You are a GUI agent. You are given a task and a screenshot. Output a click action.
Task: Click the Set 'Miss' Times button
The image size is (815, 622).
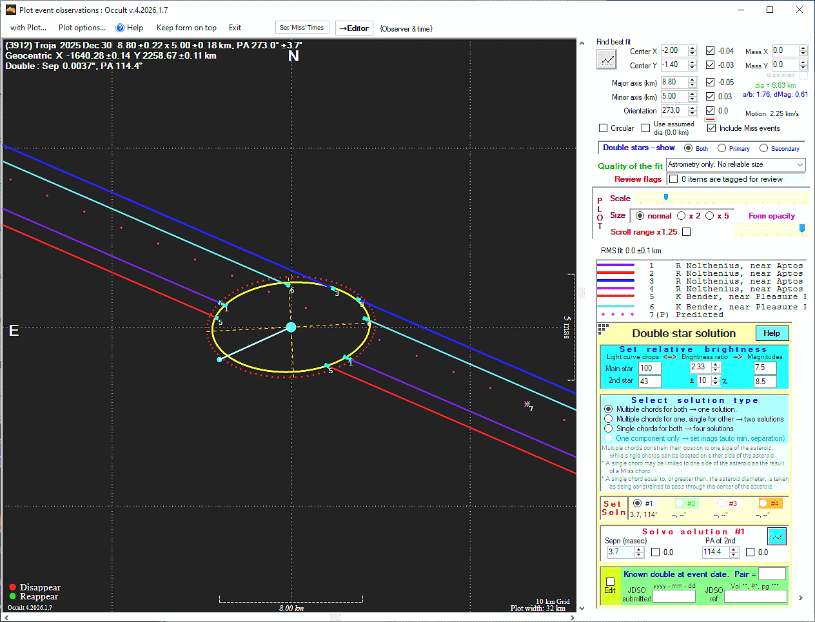pyautogui.click(x=302, y=28)
